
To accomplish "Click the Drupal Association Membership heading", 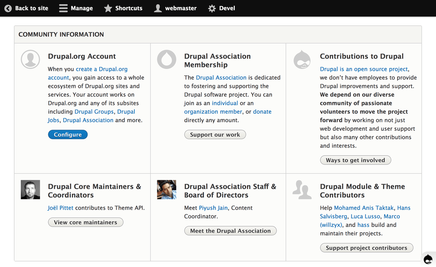I will click(x=217, y=61).
